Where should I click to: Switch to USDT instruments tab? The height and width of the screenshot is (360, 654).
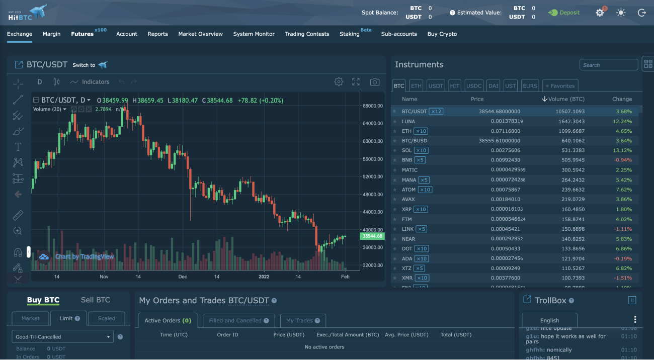point(436,85)
